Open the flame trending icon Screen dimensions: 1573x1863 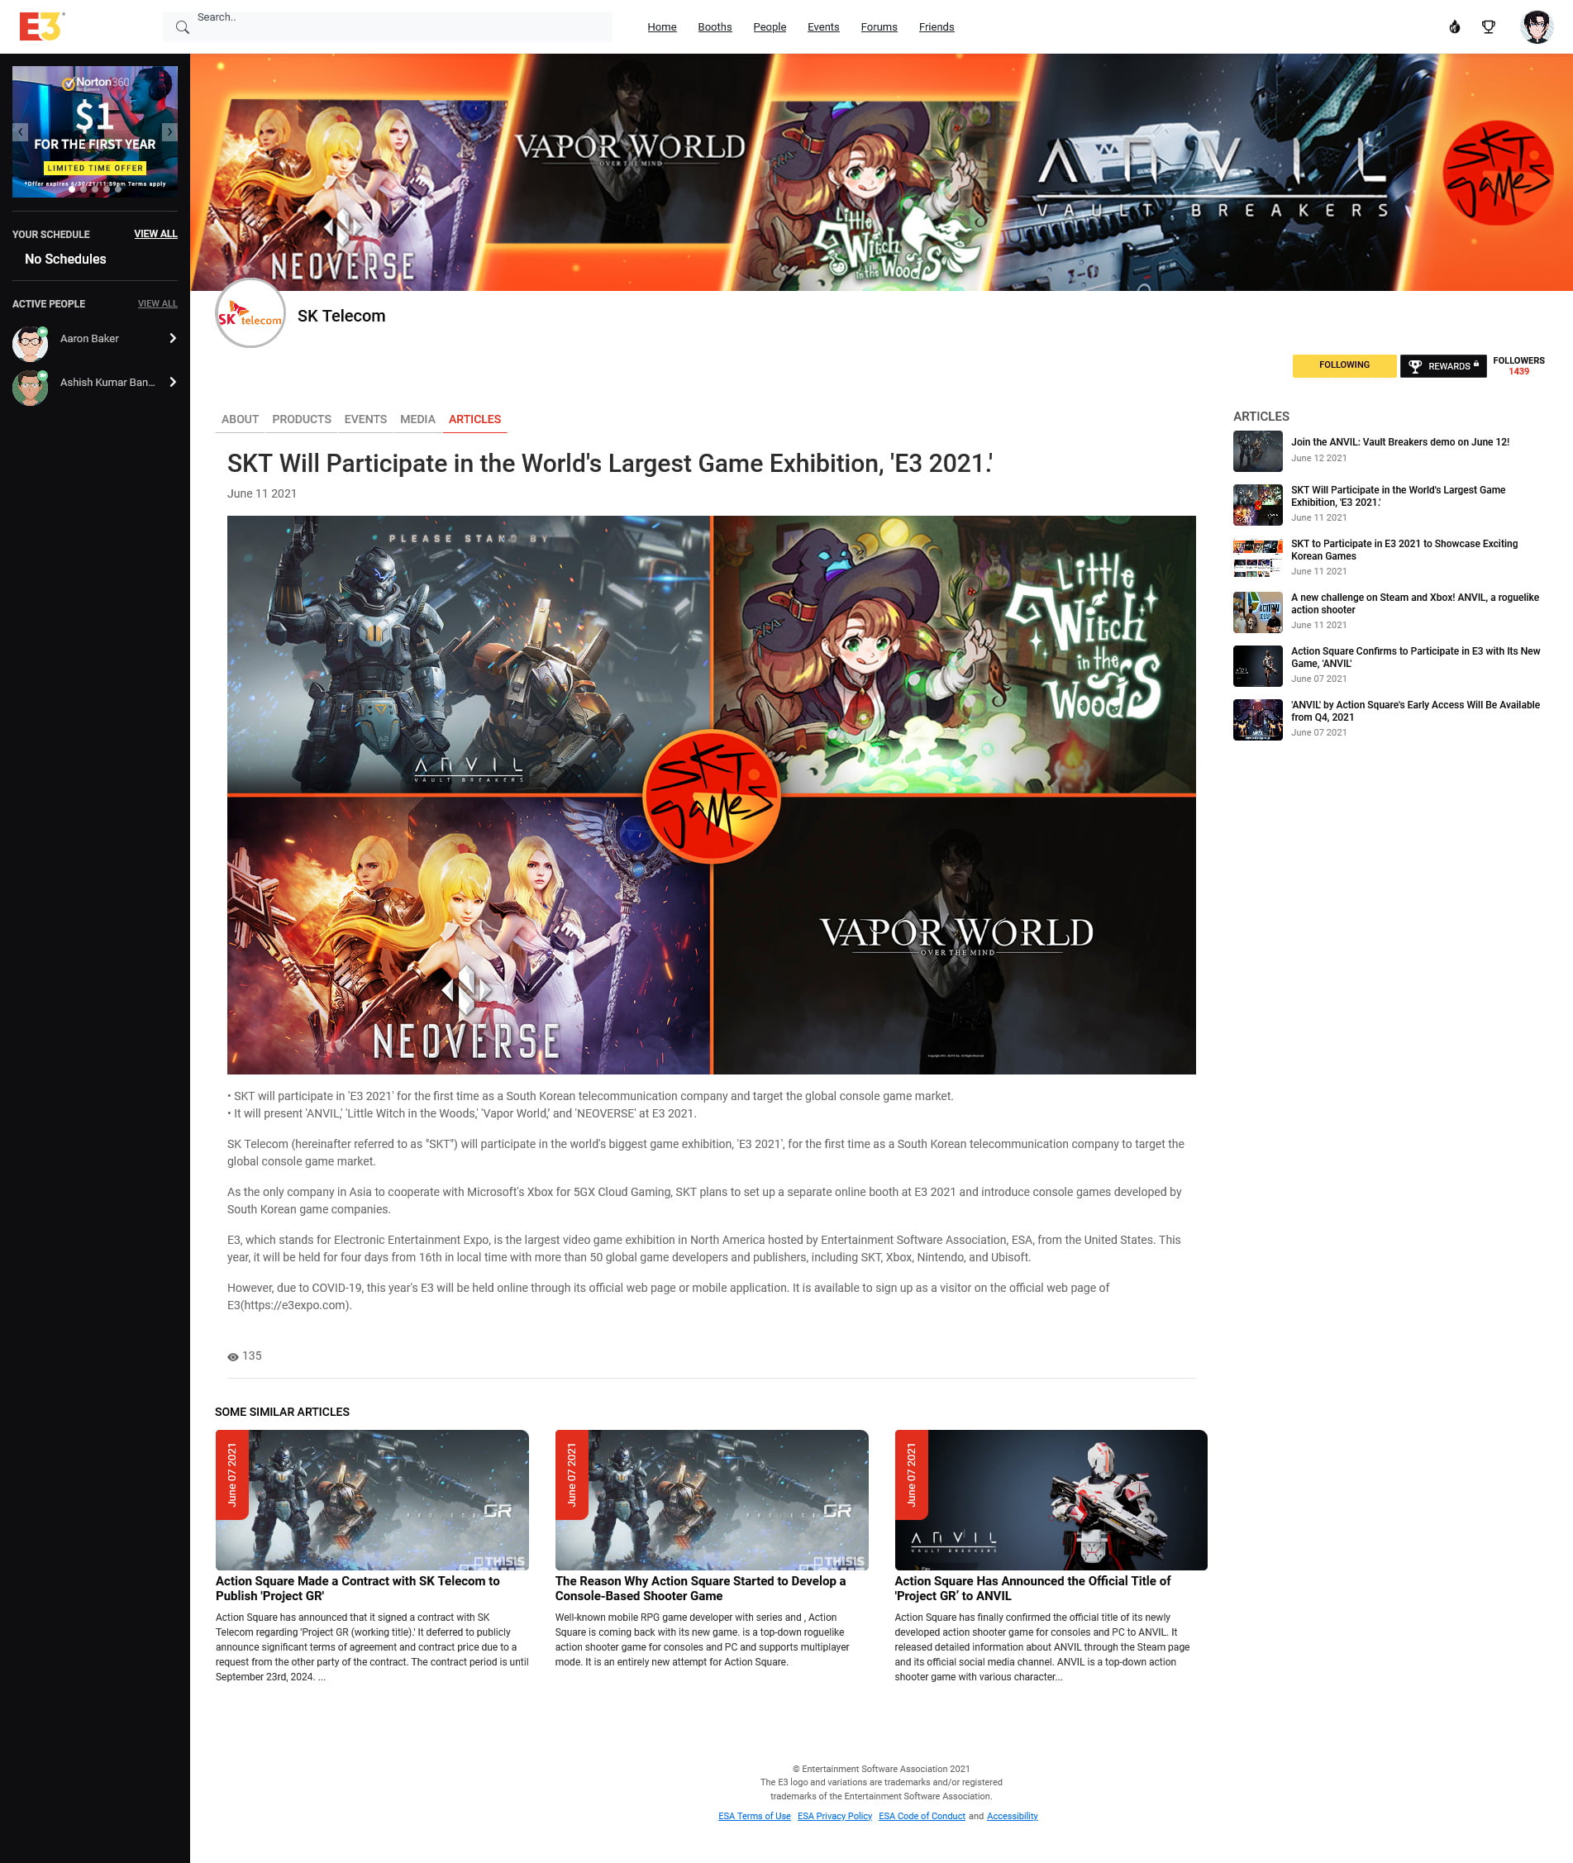pyautogui.click(x=1455, y=26)
